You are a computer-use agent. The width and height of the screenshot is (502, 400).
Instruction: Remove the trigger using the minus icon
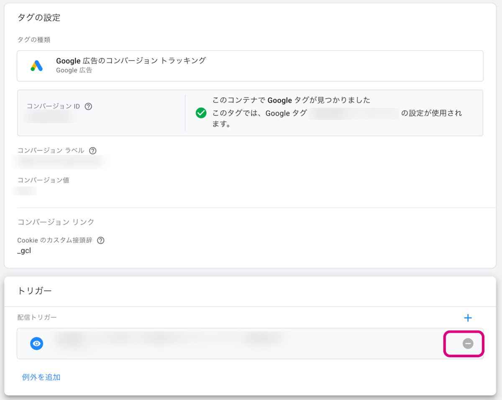point(468,343)
